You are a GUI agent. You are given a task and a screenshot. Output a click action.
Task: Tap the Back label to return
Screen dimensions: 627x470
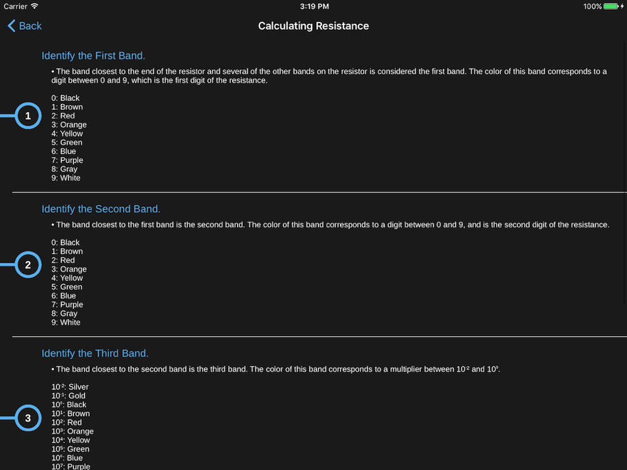[30, 26]
